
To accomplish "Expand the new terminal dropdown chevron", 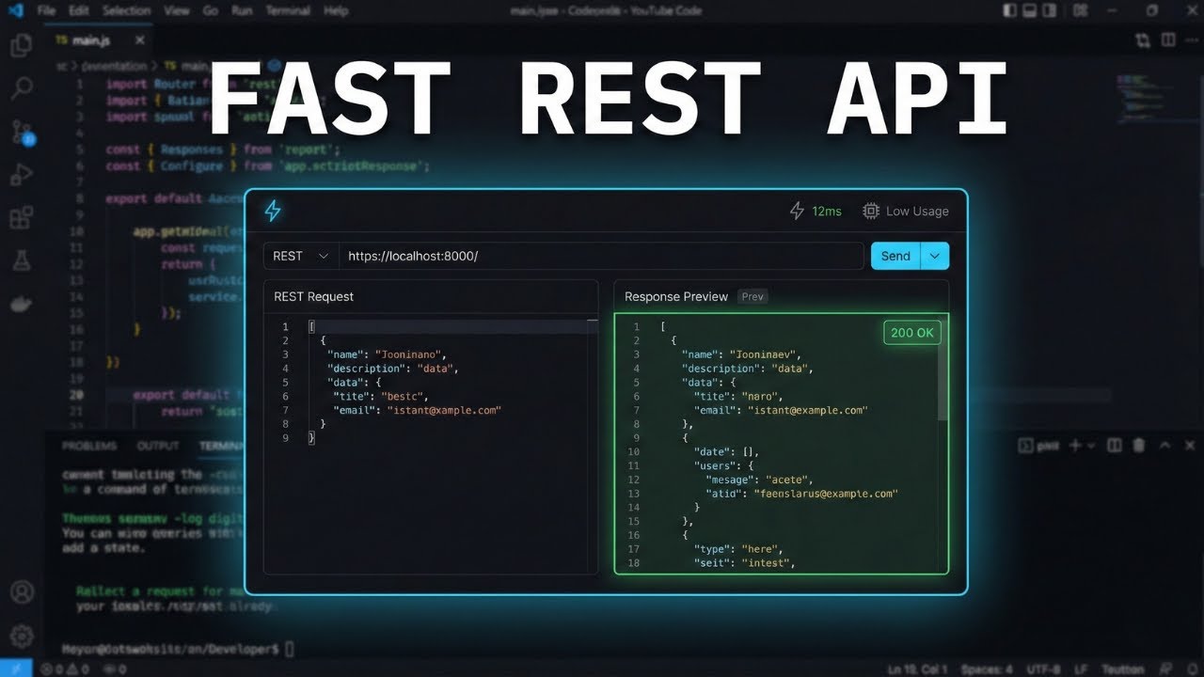I will (1091, 446).
